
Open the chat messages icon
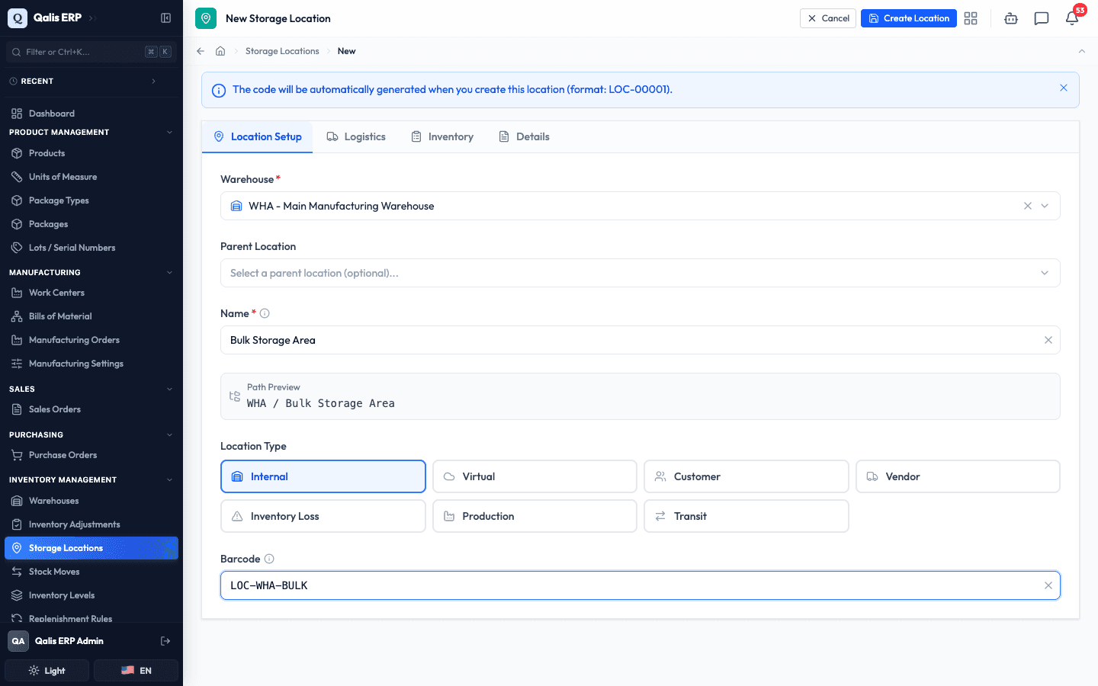(1042, 18)
